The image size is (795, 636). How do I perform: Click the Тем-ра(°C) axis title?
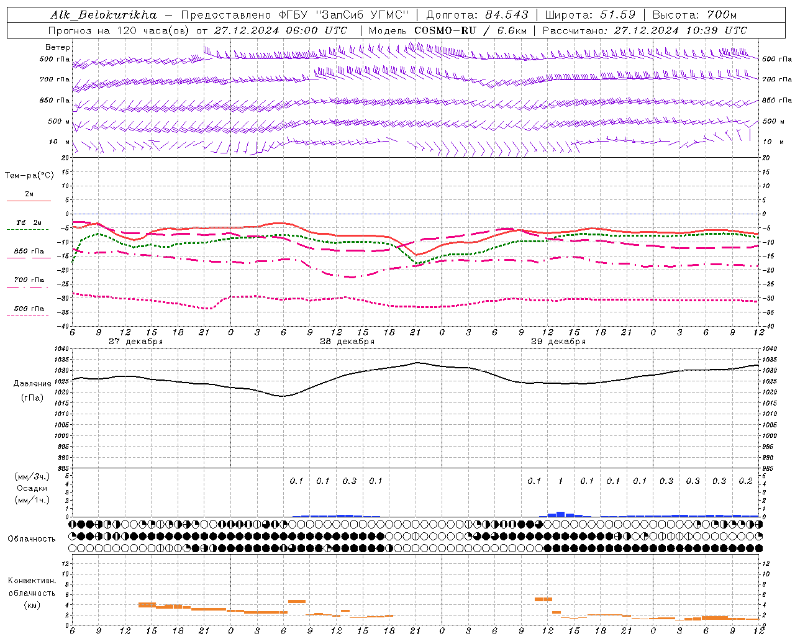pos(29,176)
